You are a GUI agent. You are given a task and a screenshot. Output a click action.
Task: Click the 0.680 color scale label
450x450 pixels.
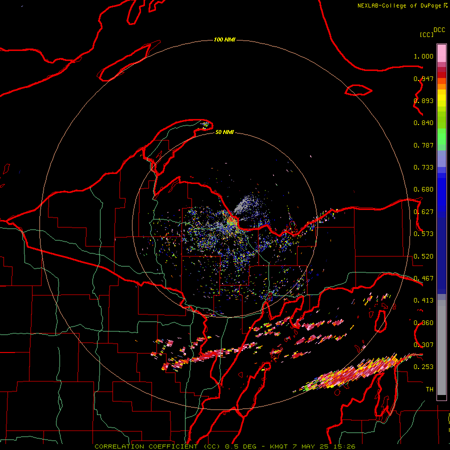423,189
